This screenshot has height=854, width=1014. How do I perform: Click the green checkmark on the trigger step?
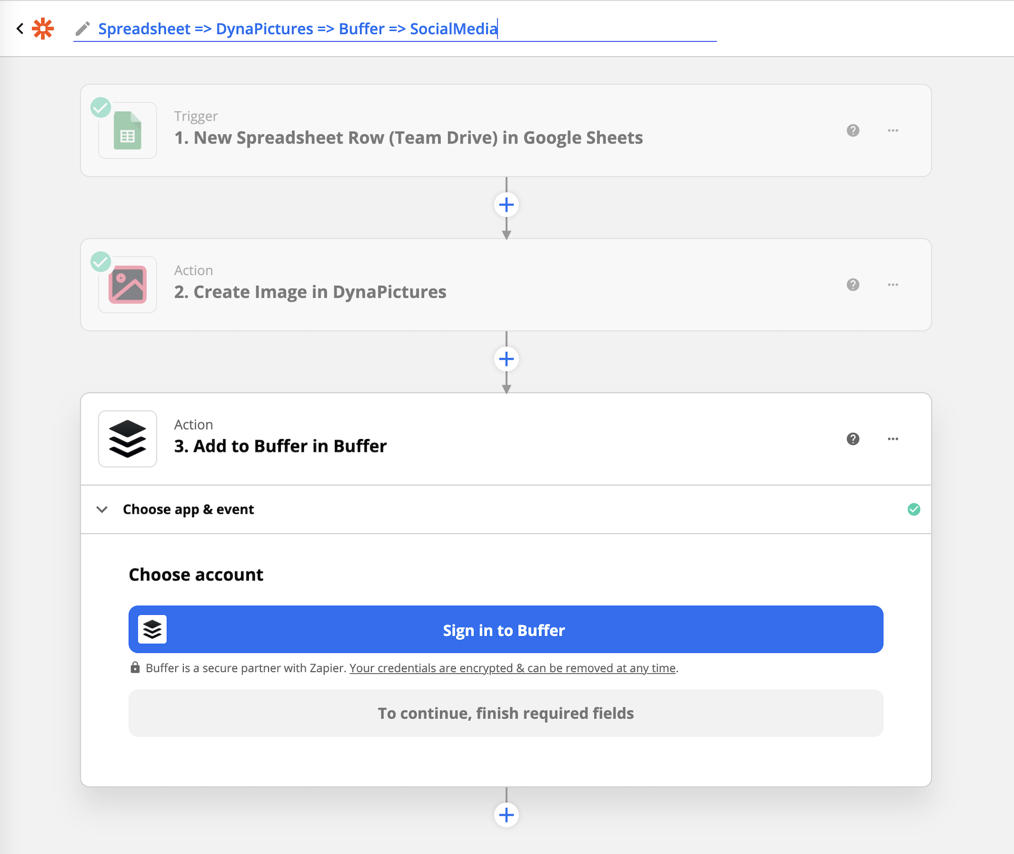point(101,106)
